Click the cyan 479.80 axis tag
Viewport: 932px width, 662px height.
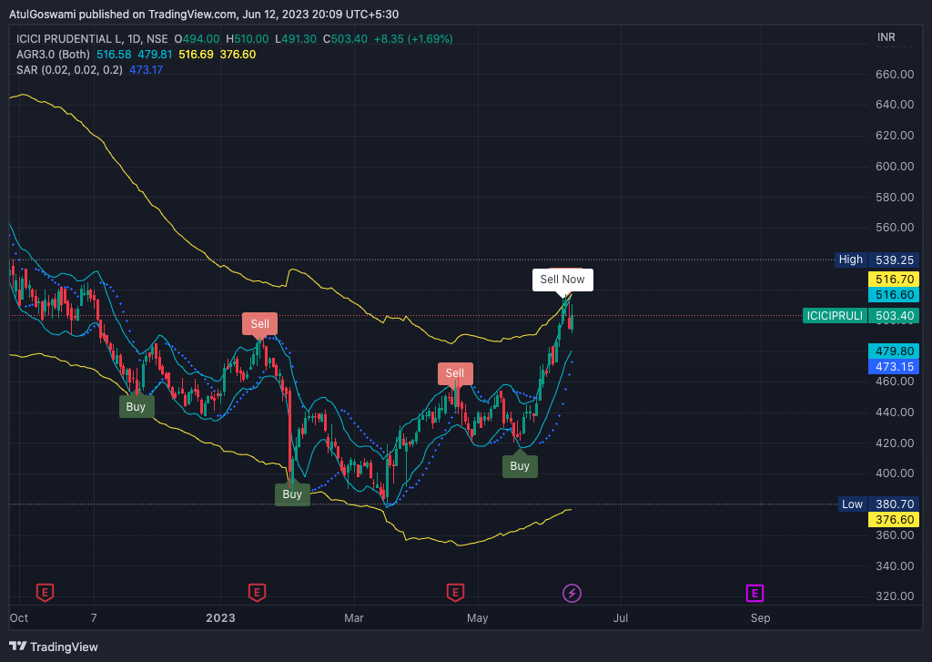pos(894,351)
